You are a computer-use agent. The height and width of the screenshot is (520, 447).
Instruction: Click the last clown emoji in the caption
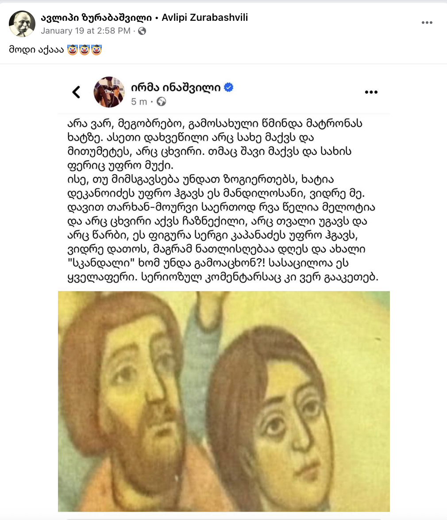click(x=96, y=50)
